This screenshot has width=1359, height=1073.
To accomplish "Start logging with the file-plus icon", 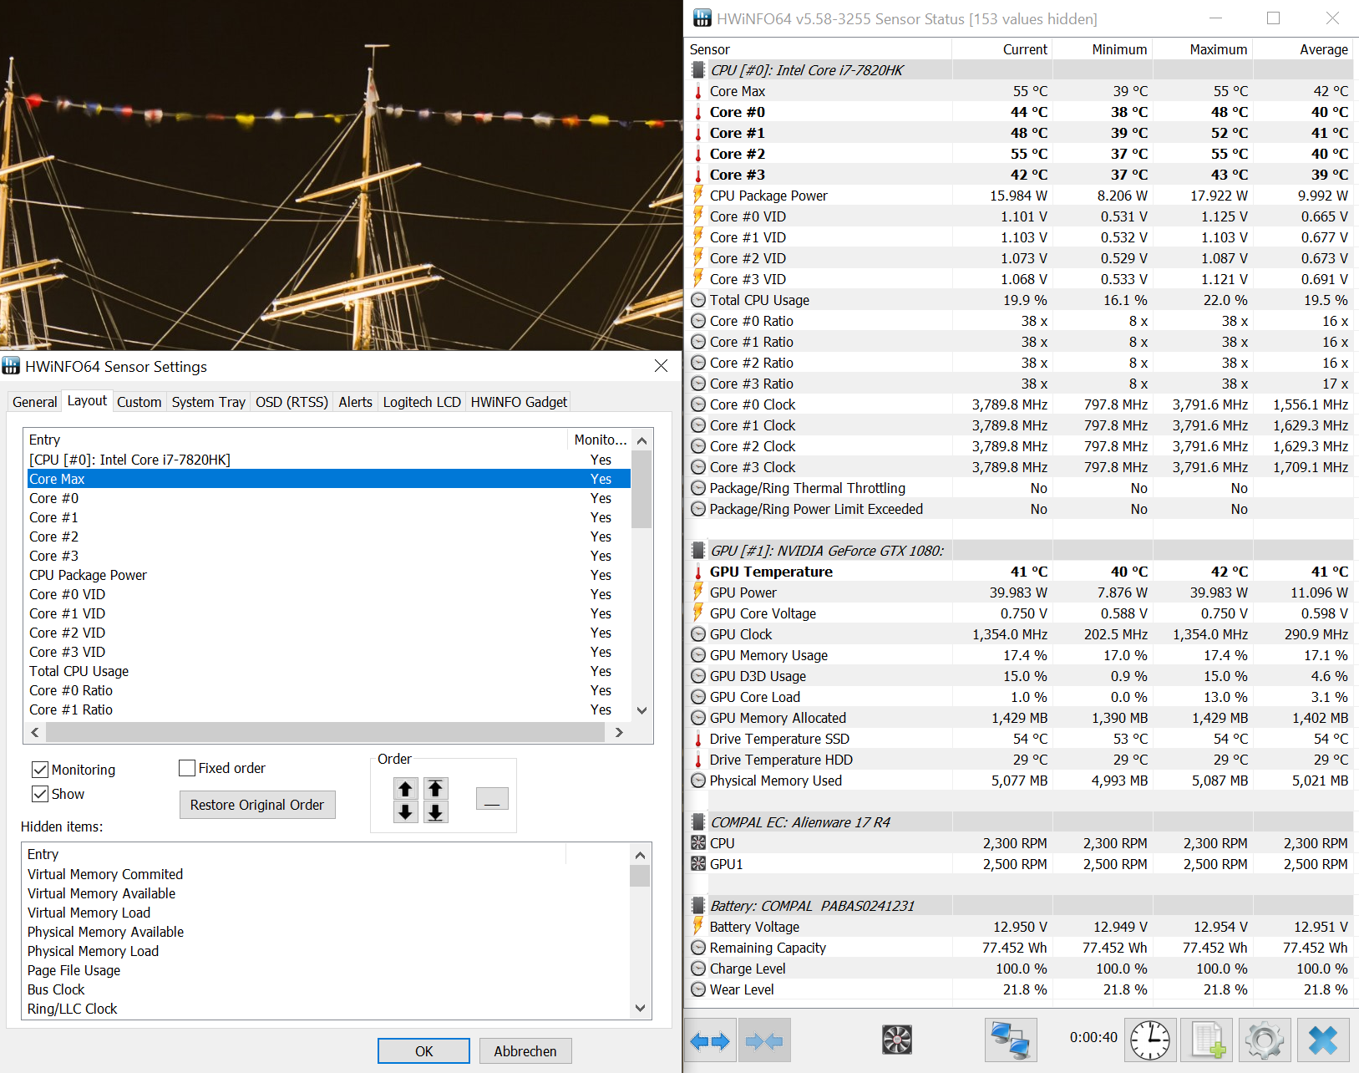I will (x=1208, y=1040).
